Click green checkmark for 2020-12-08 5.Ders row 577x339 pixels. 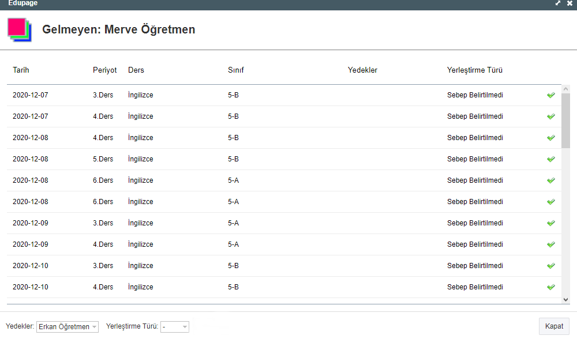click(550, 159)
